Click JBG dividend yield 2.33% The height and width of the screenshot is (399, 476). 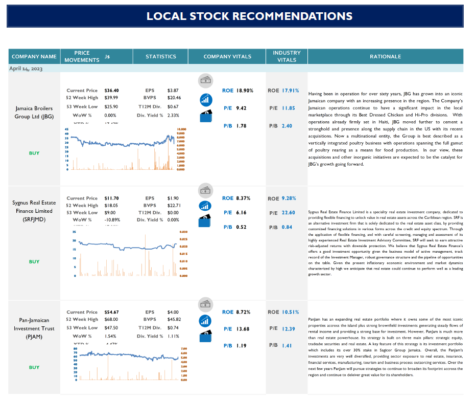tap(173, 116)
